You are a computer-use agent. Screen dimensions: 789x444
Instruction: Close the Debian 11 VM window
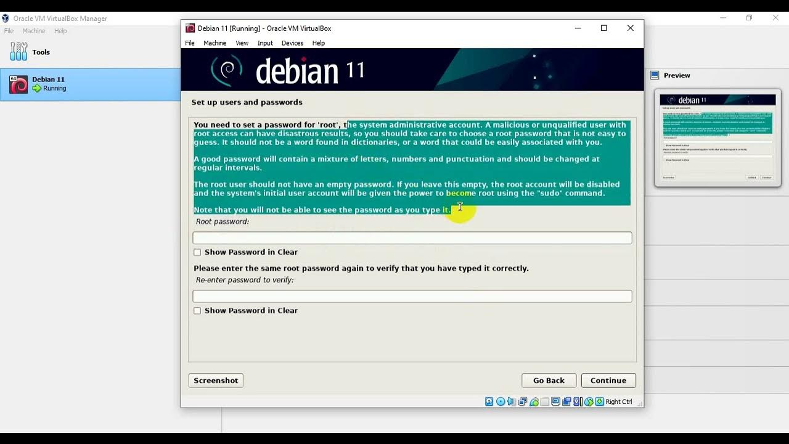click(x=630, y=28)
